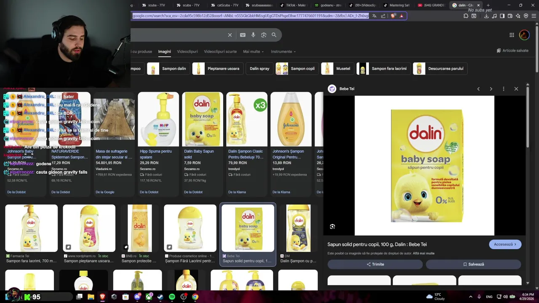Screen dimensions: 539x303
Task: Open Dalin Baby Sapun solid product card
Action: click(x=203, y=144)
